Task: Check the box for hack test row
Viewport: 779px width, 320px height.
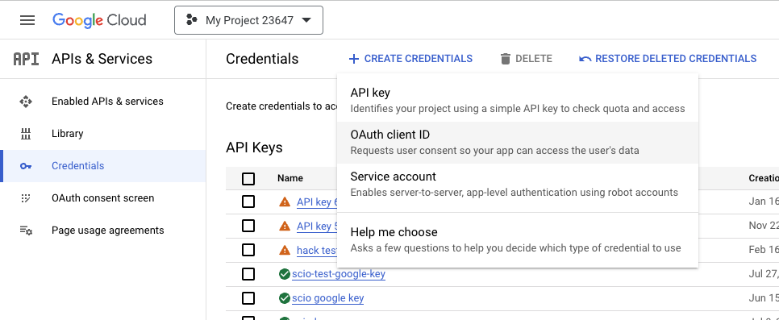Action: point(248,250)
